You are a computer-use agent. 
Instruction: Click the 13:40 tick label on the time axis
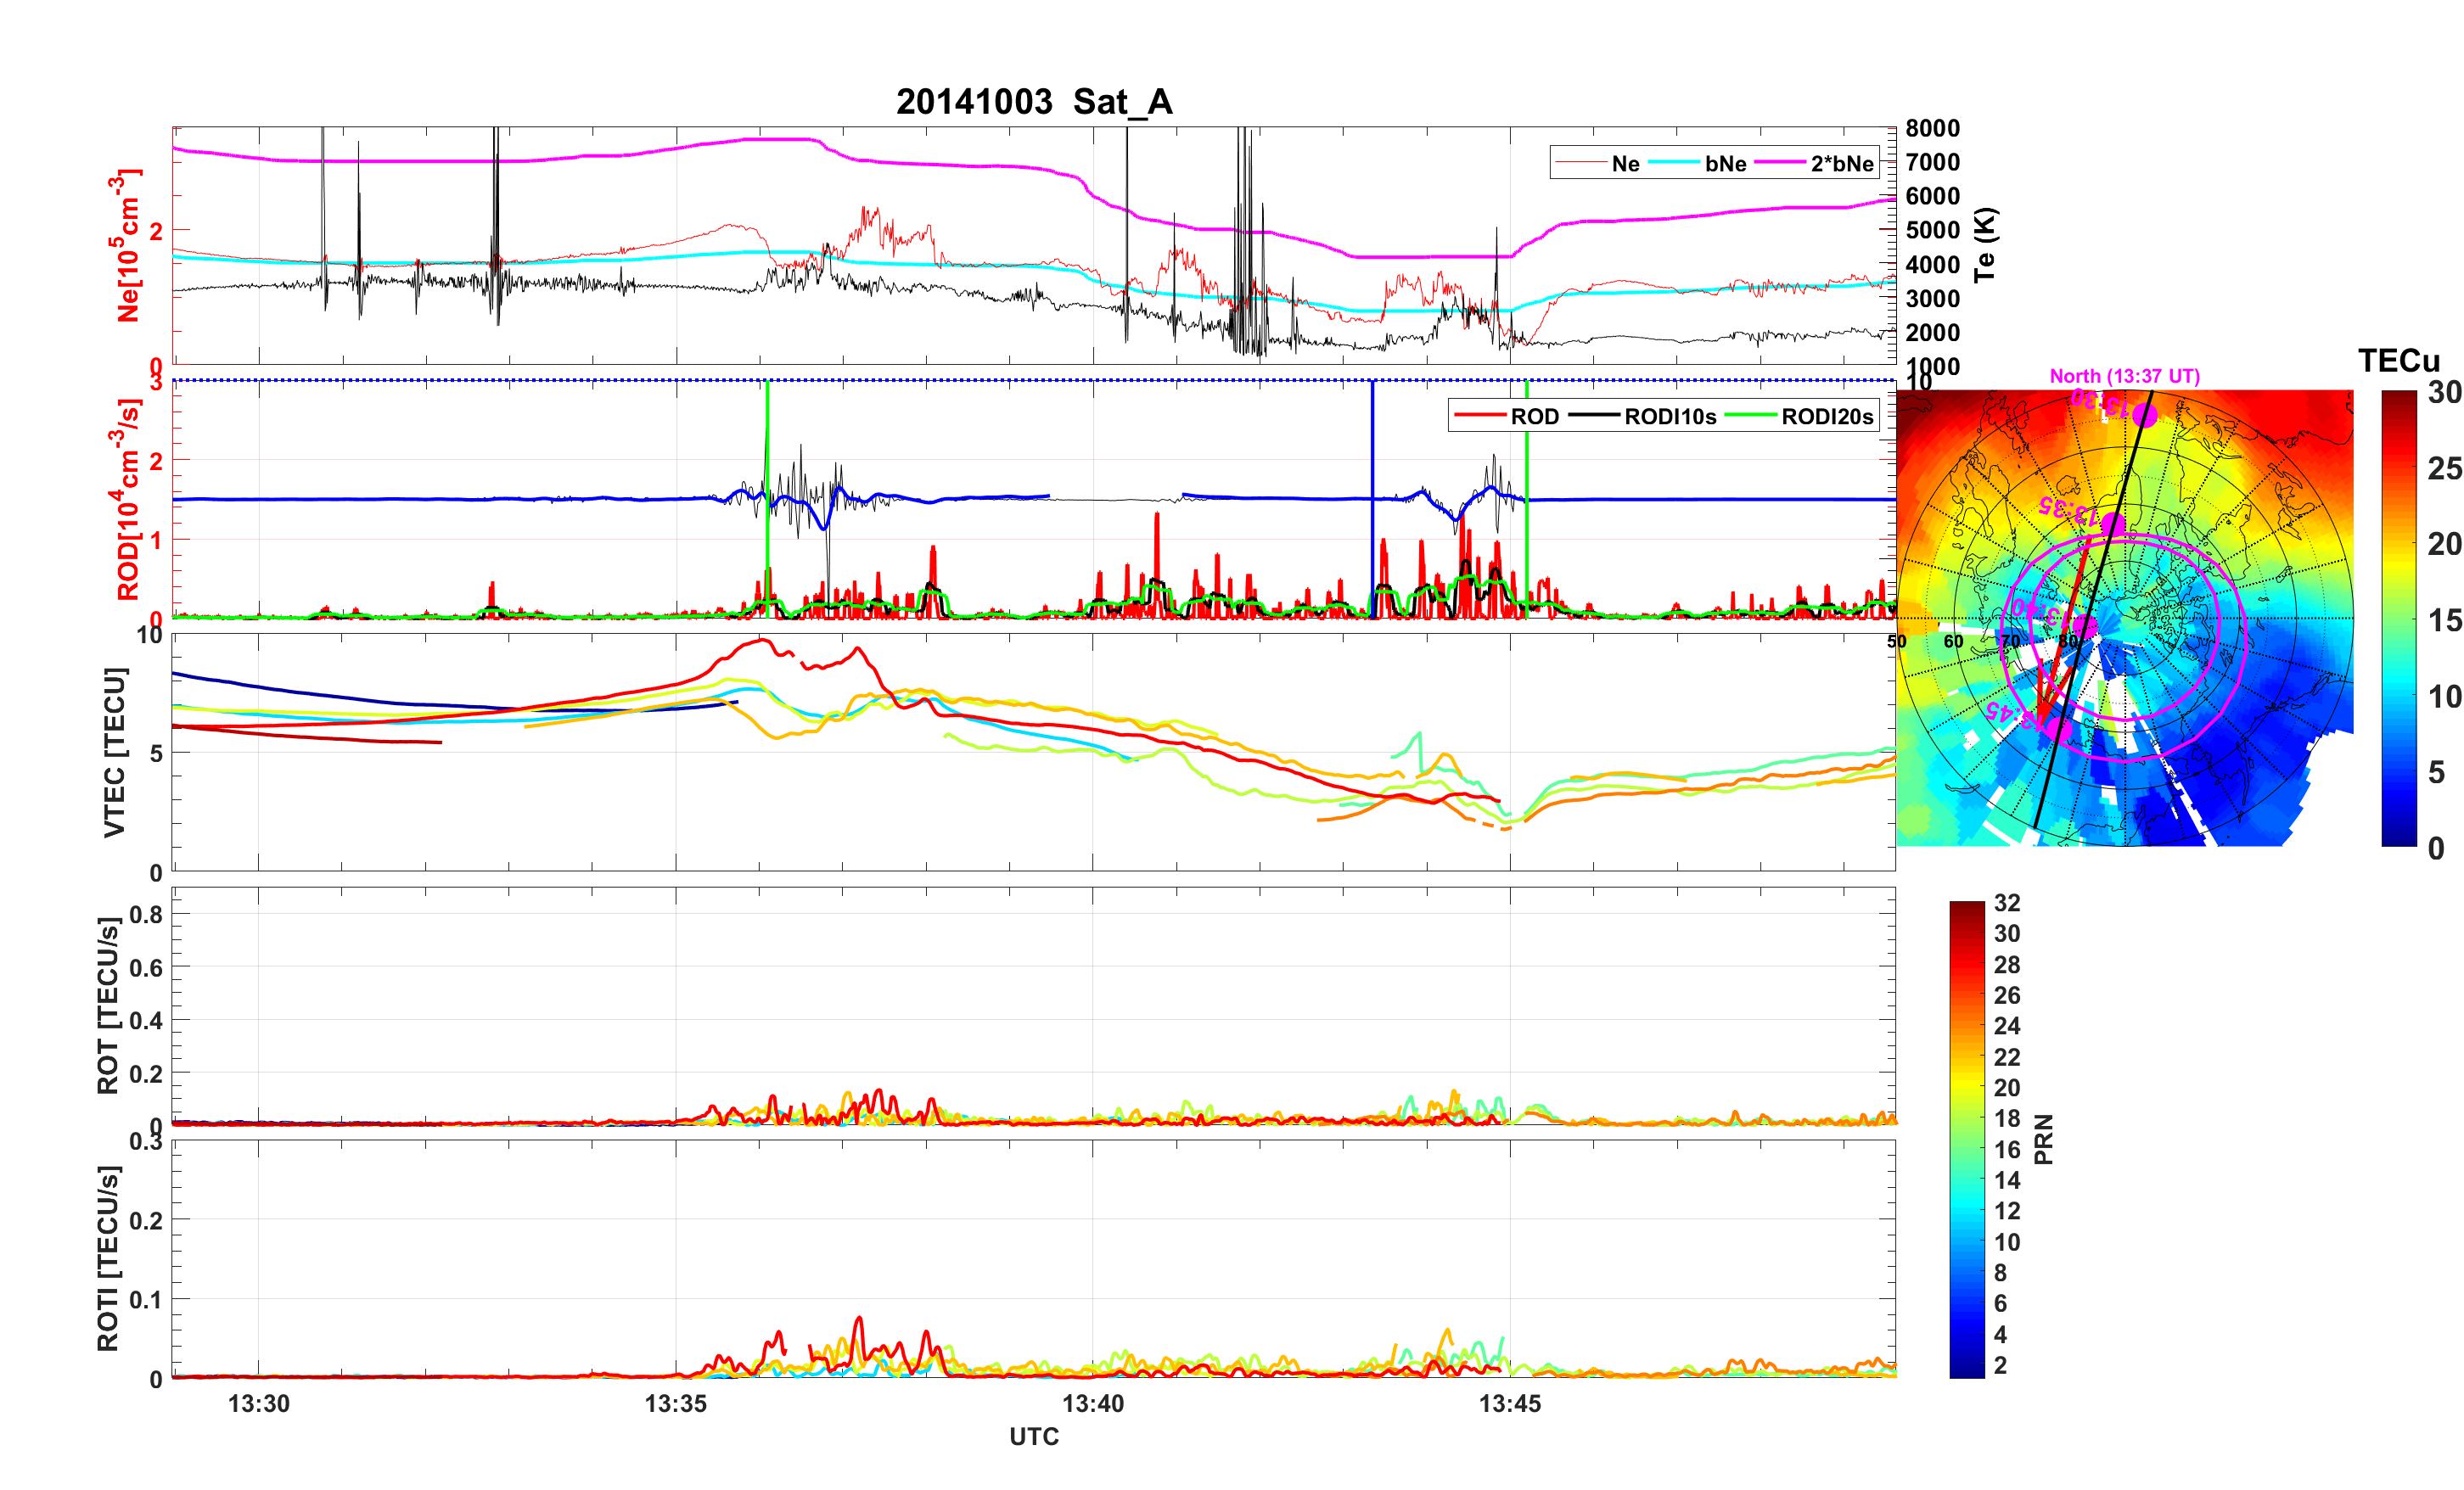click(x=1092, y=1403)
